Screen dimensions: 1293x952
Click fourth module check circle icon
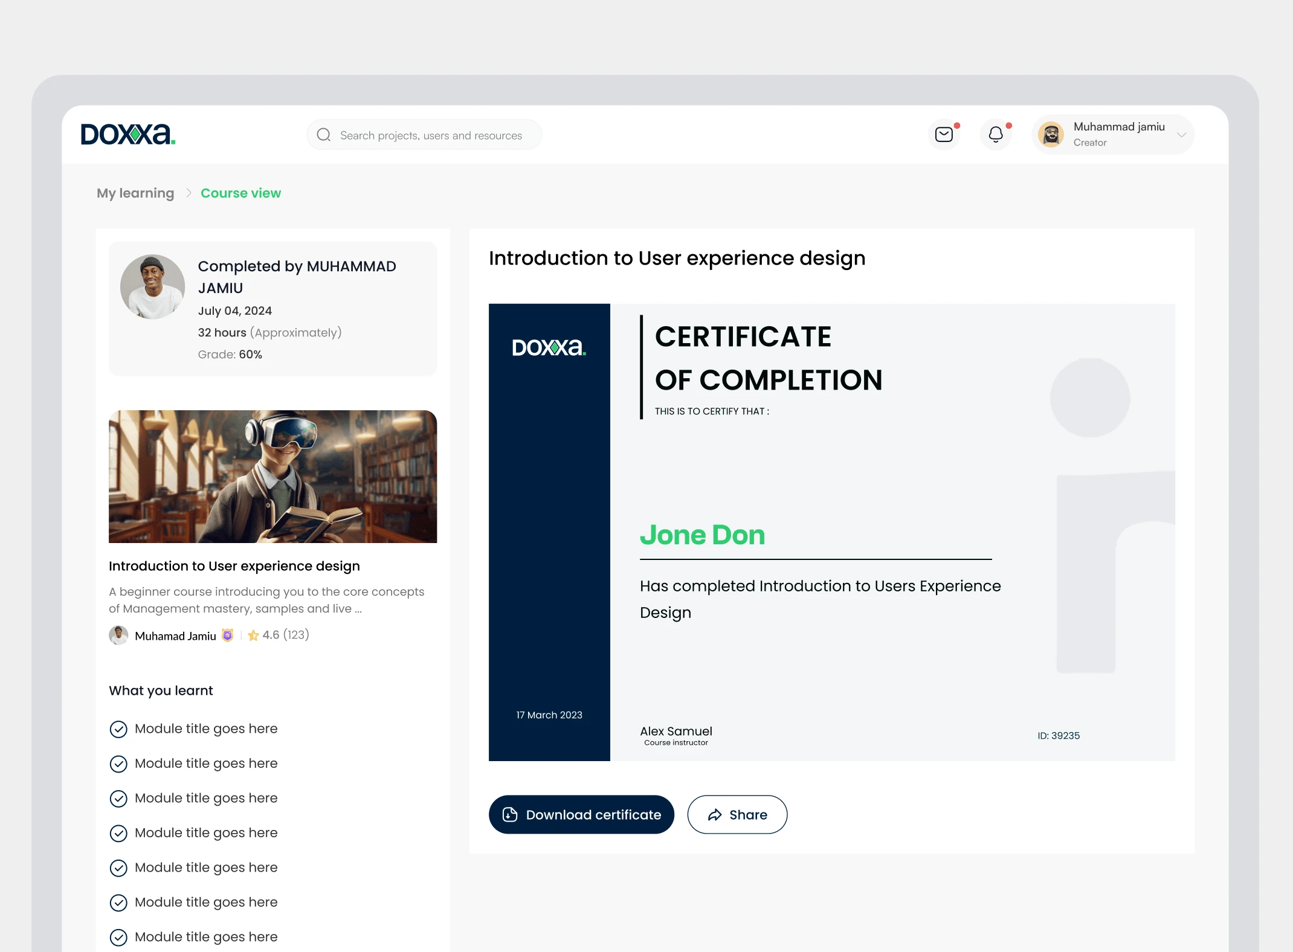point(118,834)
